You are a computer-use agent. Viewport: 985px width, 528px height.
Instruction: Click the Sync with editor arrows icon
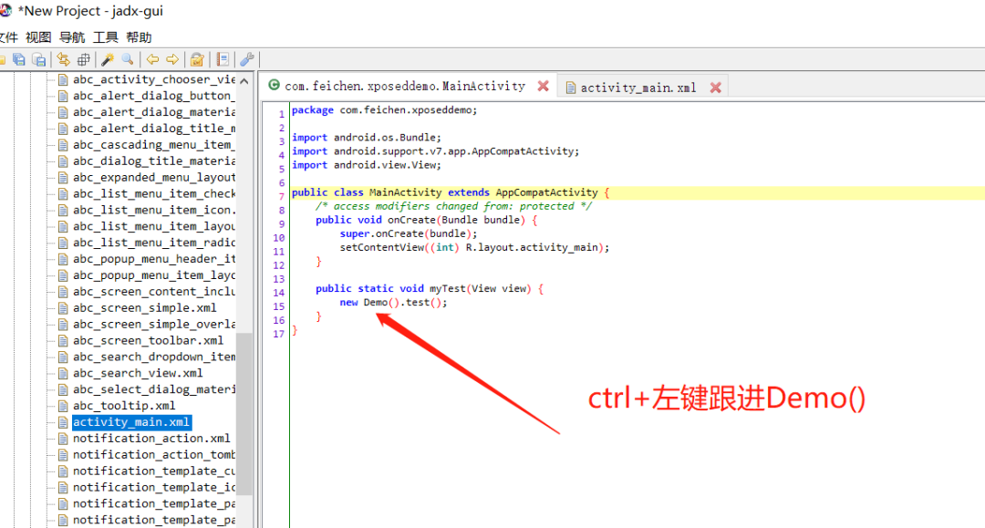(x=64, y=59)
